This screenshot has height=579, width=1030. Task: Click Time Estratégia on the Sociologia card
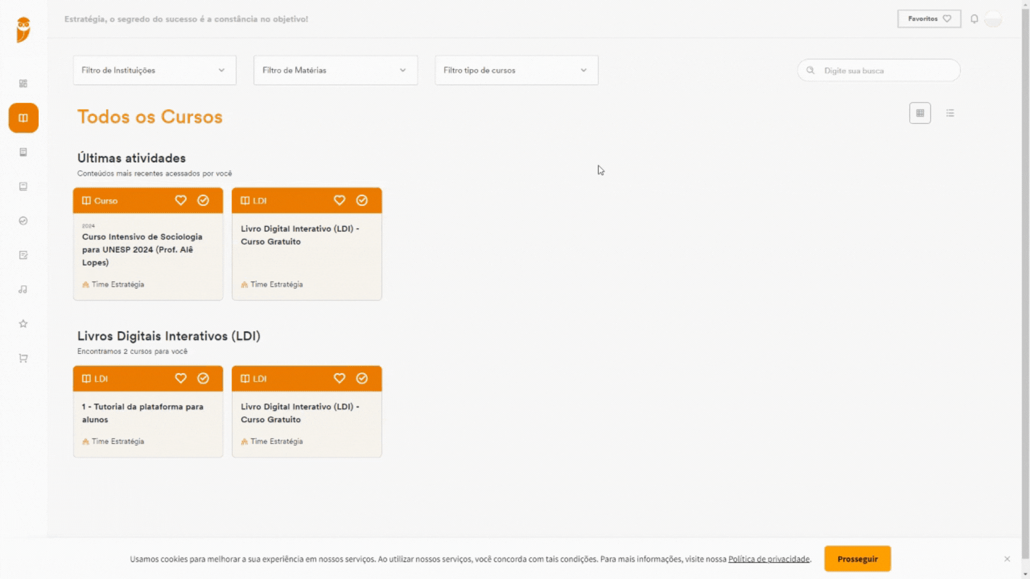coord(113,285)
